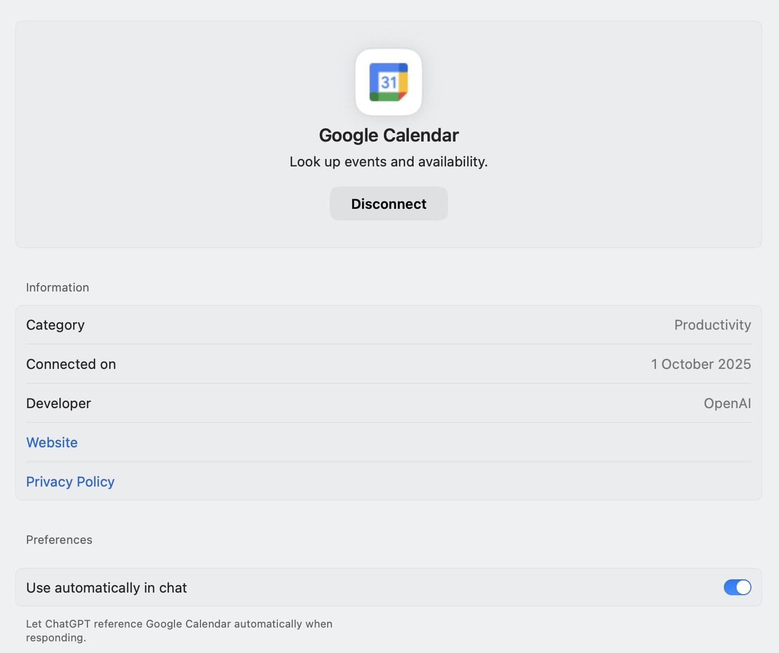
Task: Click the word Google in bold title
Action: (x=348, y=136)
